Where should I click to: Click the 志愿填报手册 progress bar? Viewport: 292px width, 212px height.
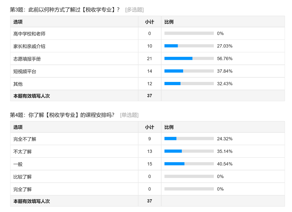pyautogui.click(x=189, y=58)
